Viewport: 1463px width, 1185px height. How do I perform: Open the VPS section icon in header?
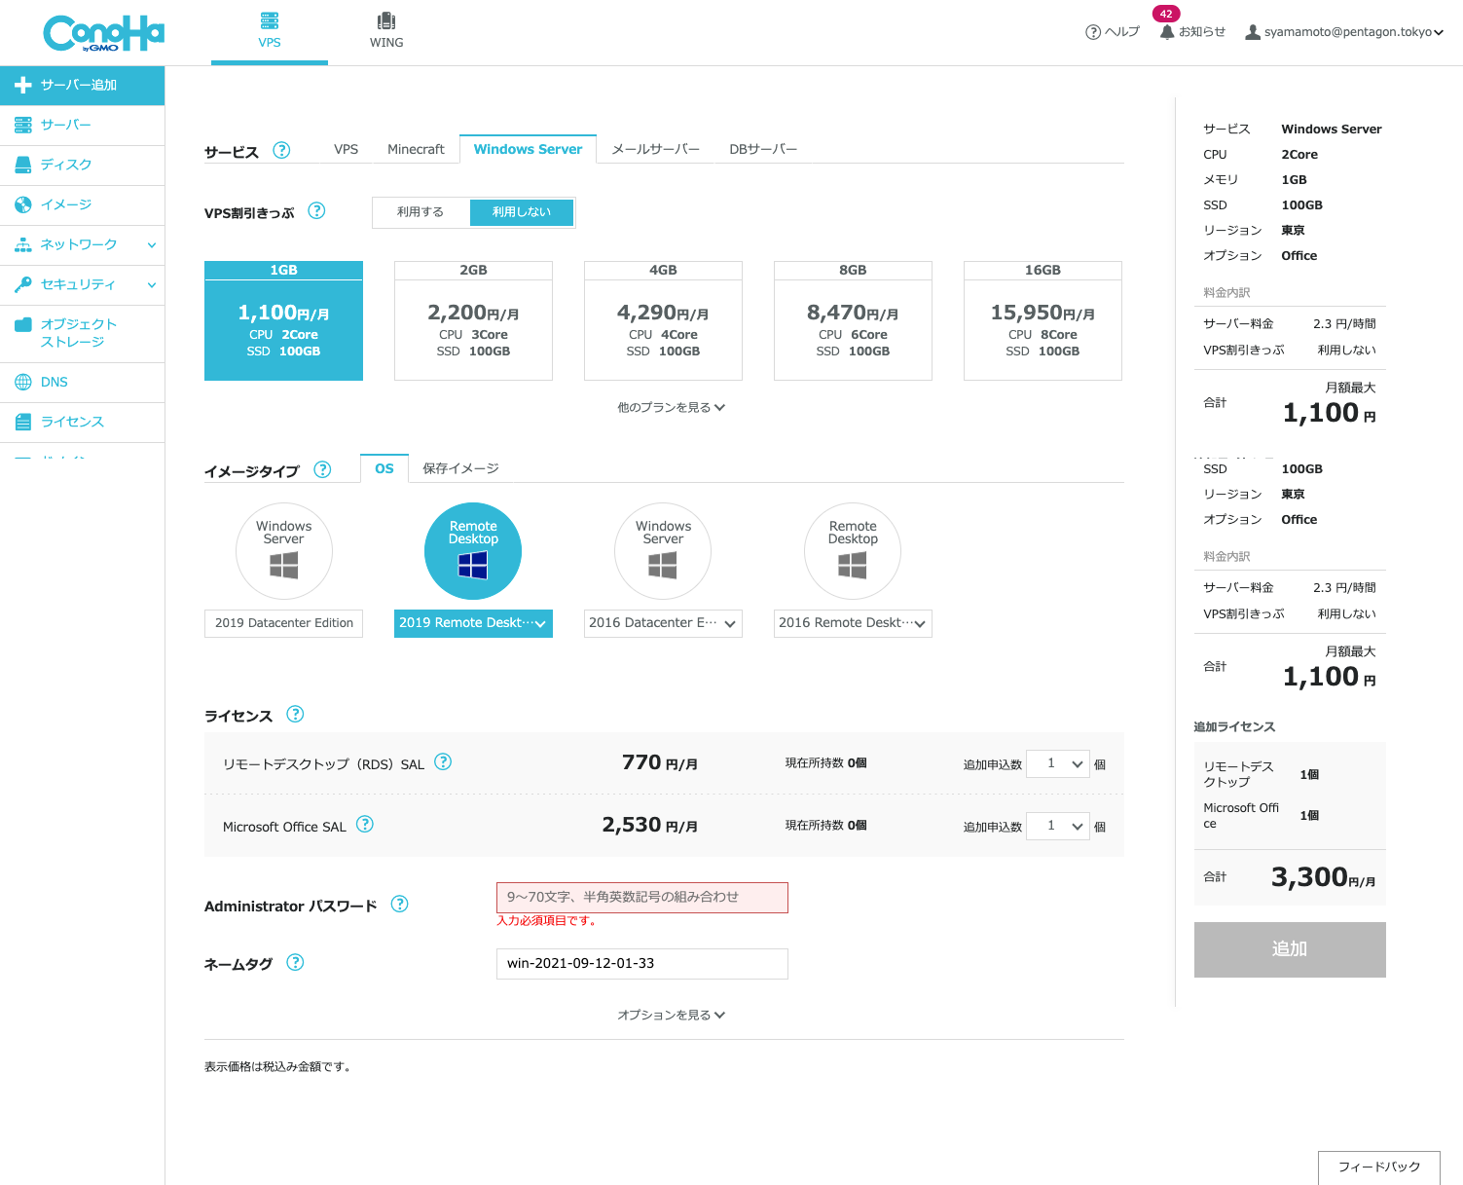pyautogui.click(x=270, y=21)
